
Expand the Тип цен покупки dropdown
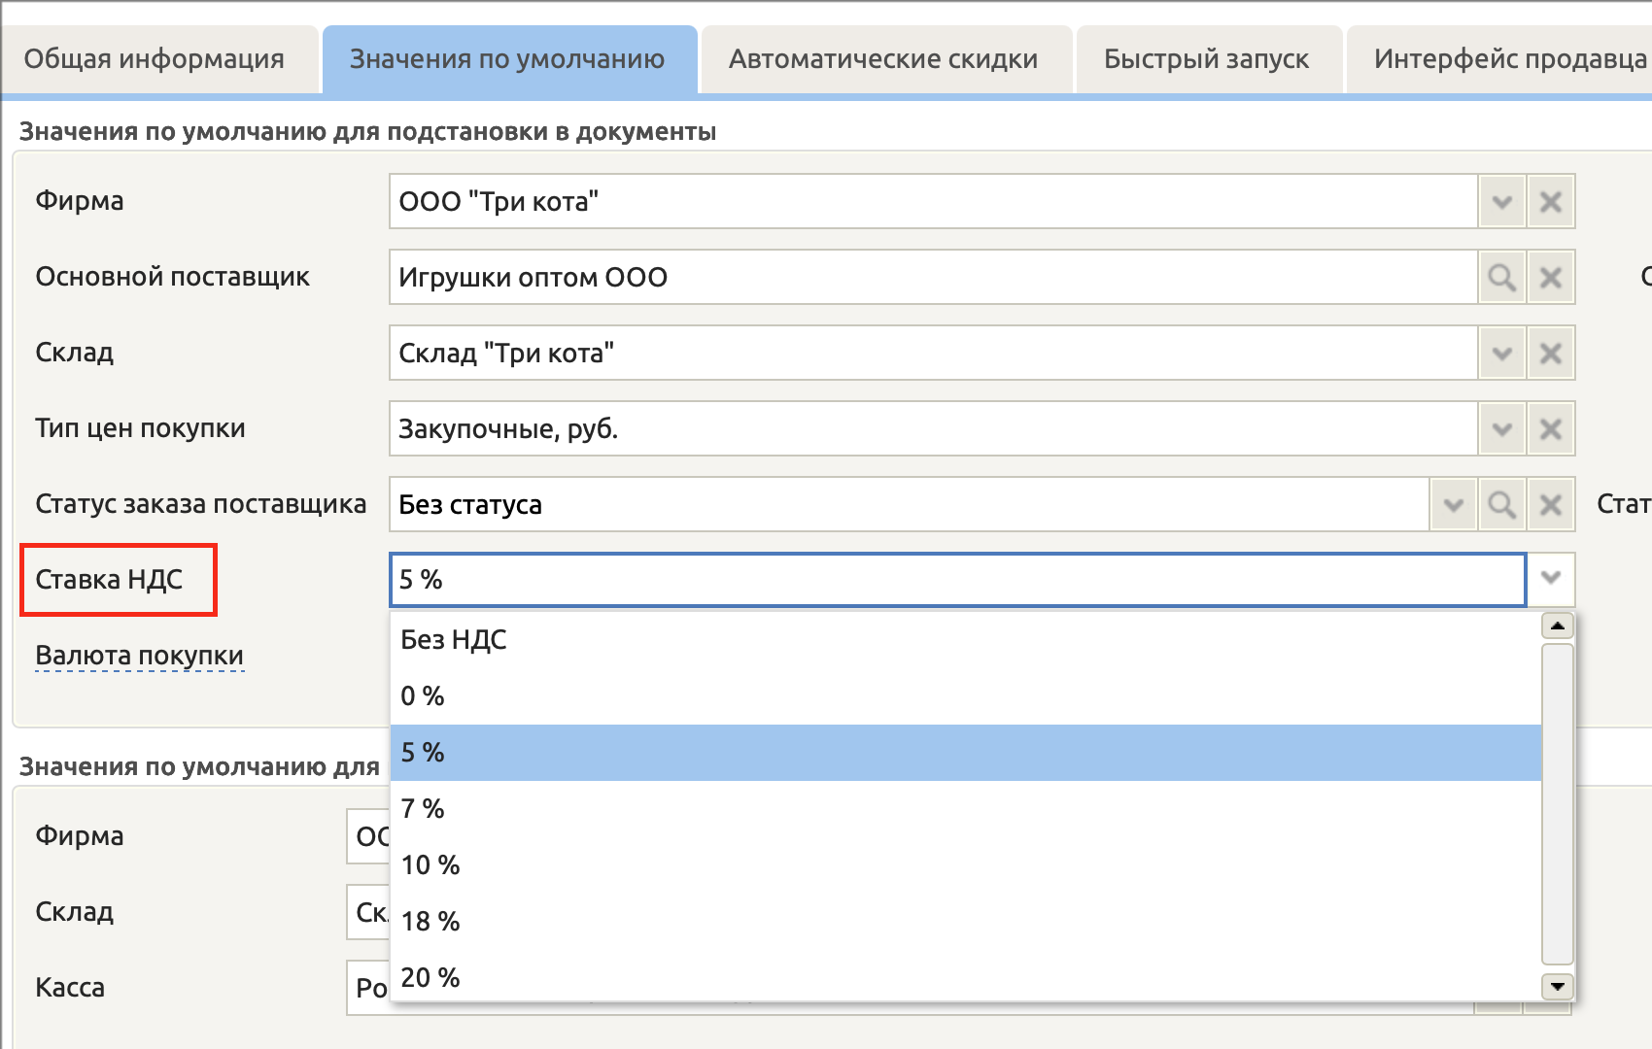click(x=1501, y=429)
